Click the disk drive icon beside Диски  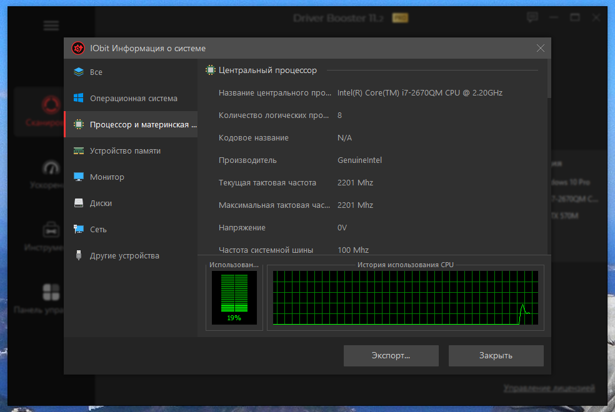(x=79, y=204)
